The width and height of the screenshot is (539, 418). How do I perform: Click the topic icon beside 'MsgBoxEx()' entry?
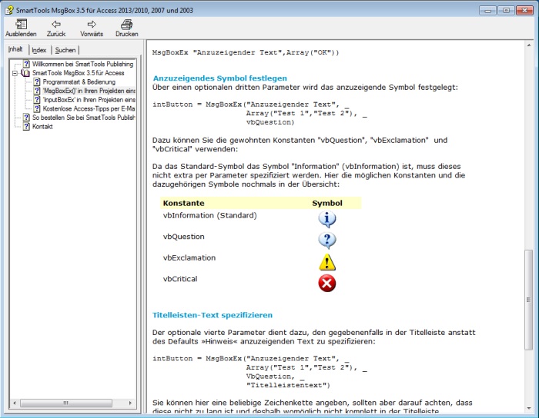(37, 91)
